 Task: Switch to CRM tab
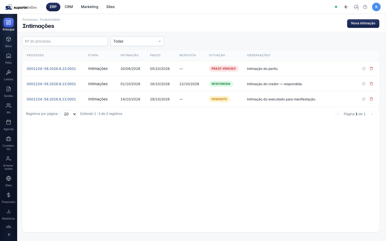(69, 7)
